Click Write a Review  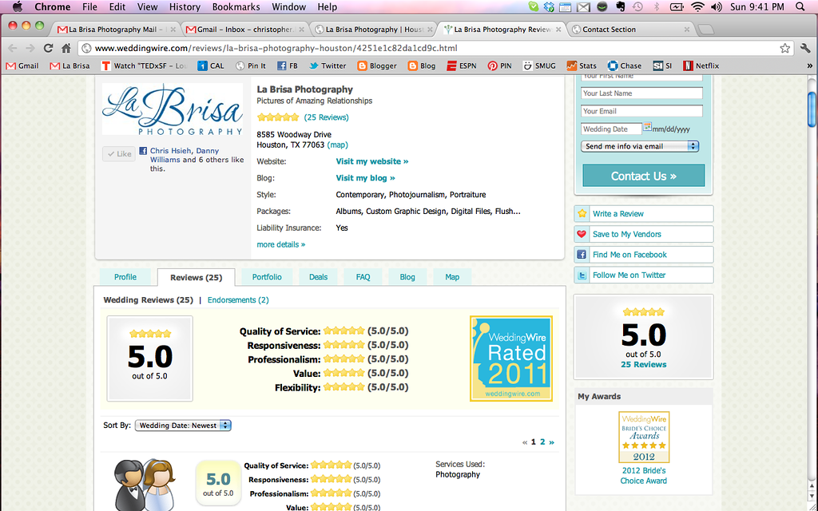[x=643, y=214]
